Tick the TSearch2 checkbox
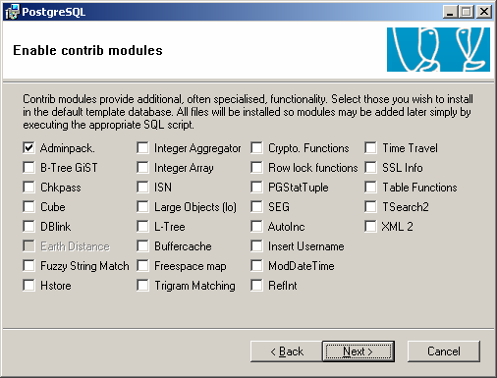 coord(370,207)
